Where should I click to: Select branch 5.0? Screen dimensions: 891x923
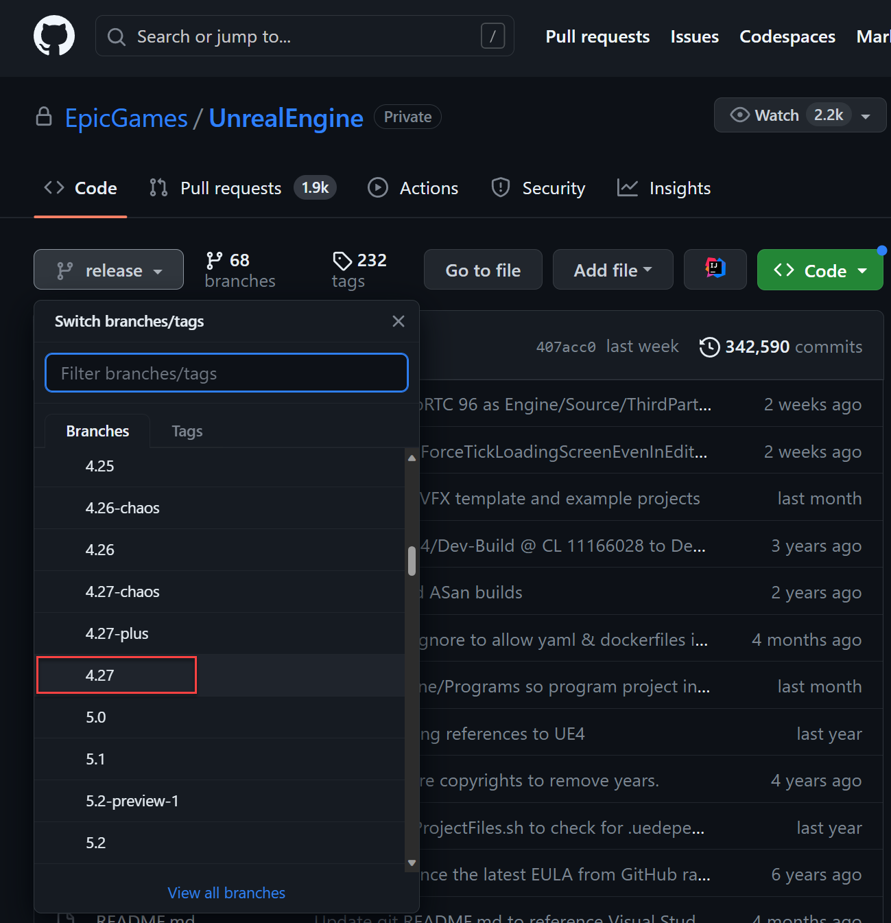219,717
